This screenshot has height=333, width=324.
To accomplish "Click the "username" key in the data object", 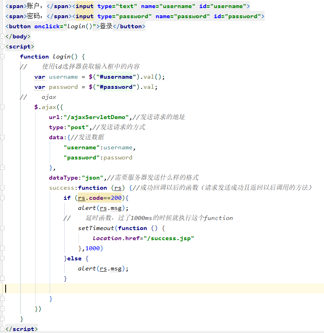I will point(82,147).
